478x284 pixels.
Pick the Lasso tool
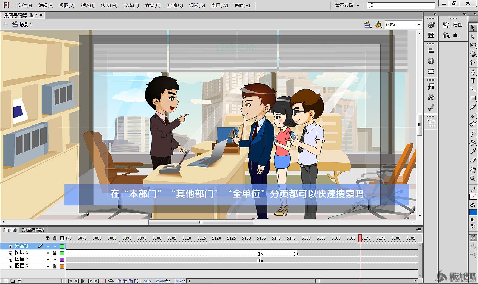473,62
